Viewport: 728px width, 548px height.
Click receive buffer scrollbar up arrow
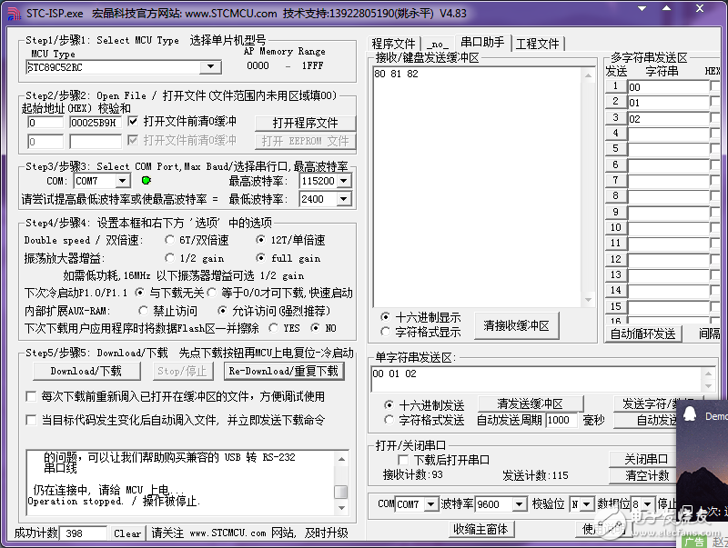pyautogui.click(x=588, y=75)
